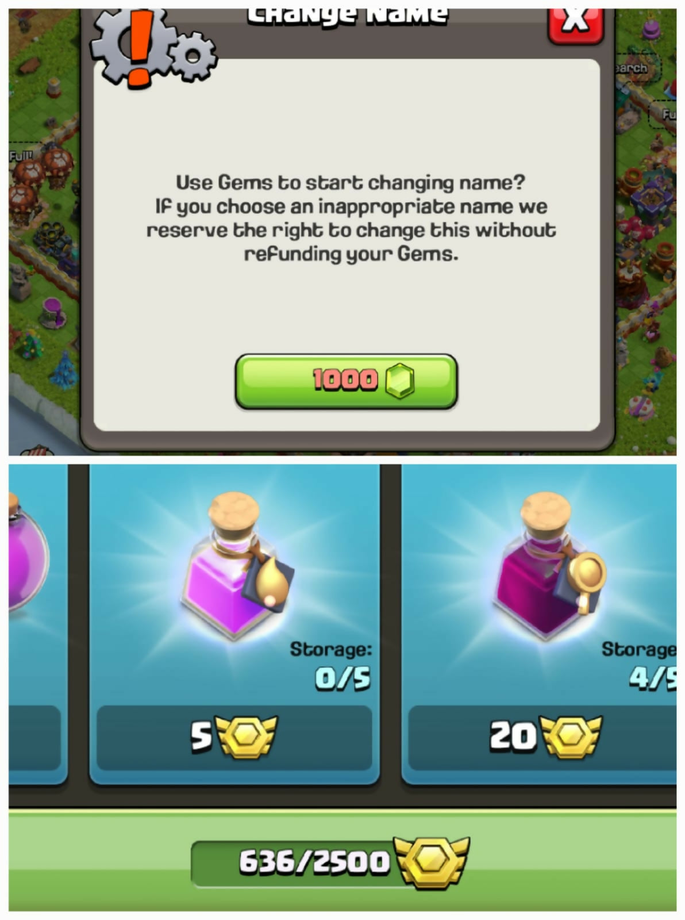685x920 pixels.
Task: Select the dark purple Research potion
Action: [549, 565]
